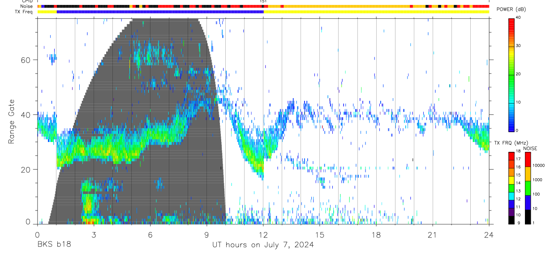This screenshot has height=254, width=550.
Task: Click the red top section of the power colorbar
Action: tap(511, 27)
